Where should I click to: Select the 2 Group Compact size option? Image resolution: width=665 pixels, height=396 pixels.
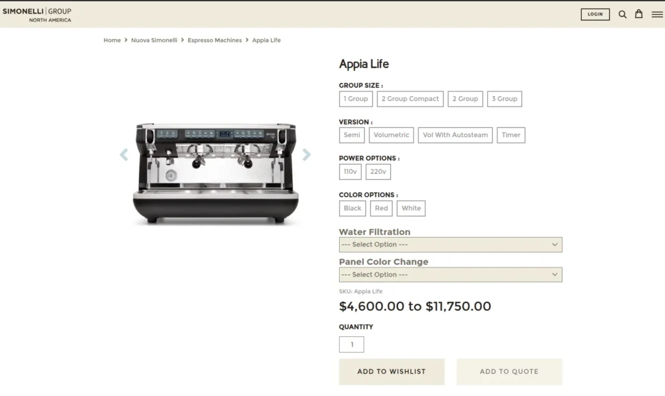coord(410,99)
